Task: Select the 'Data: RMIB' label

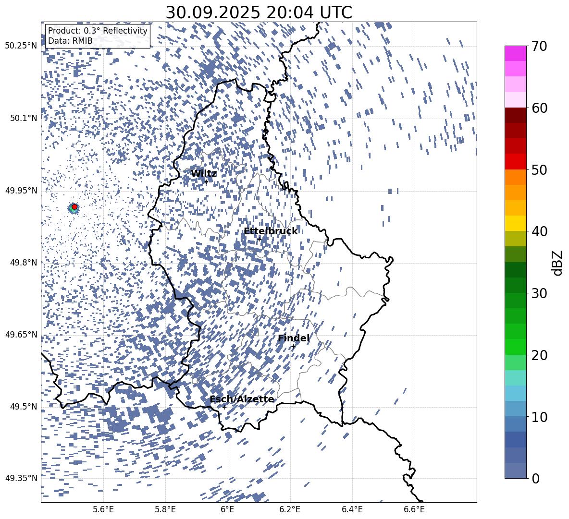Action: pyautogui.click(x=70, y=41)
